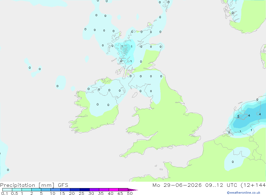Click the "GFS" model label
266x195 pixels.
(x=63, y=185)
